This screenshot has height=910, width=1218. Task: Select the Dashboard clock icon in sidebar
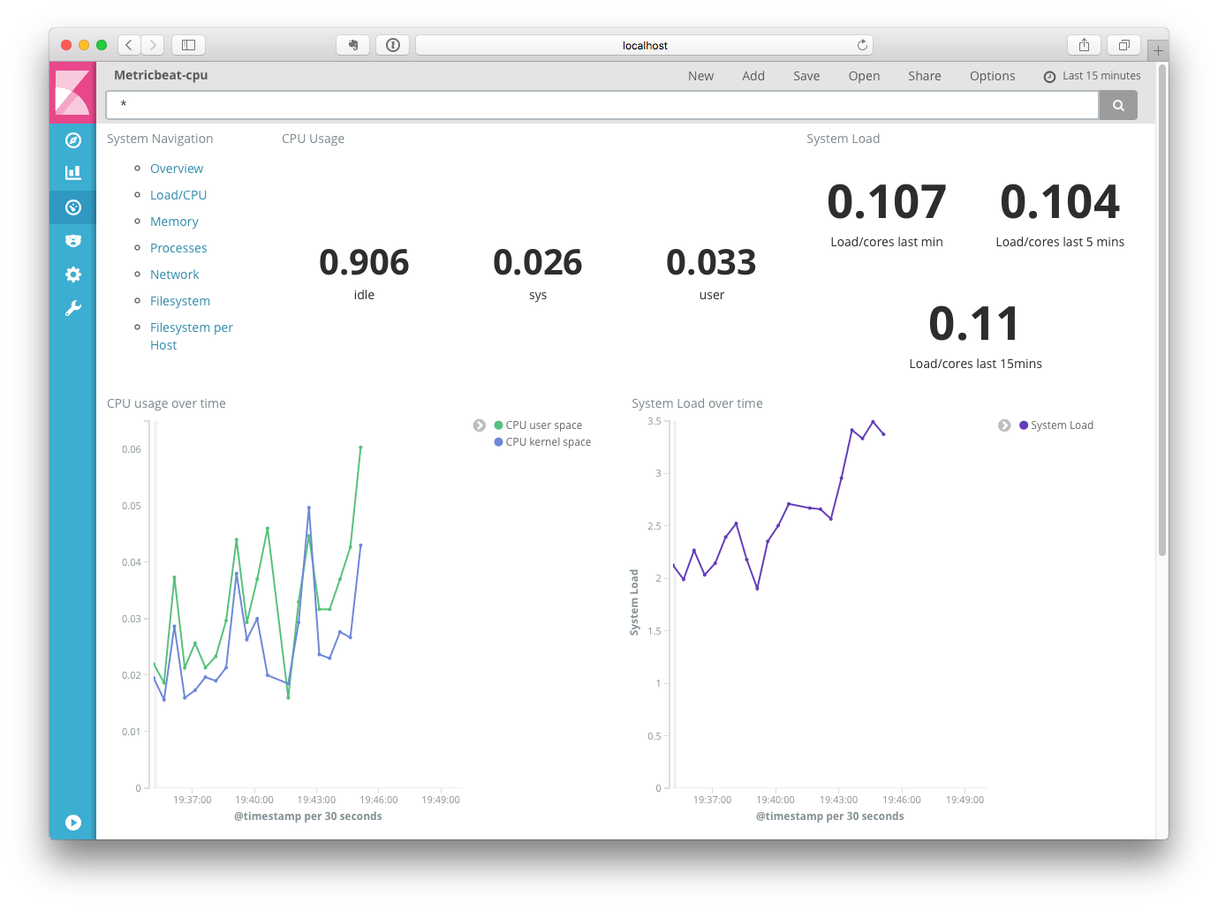coord(72,207)
